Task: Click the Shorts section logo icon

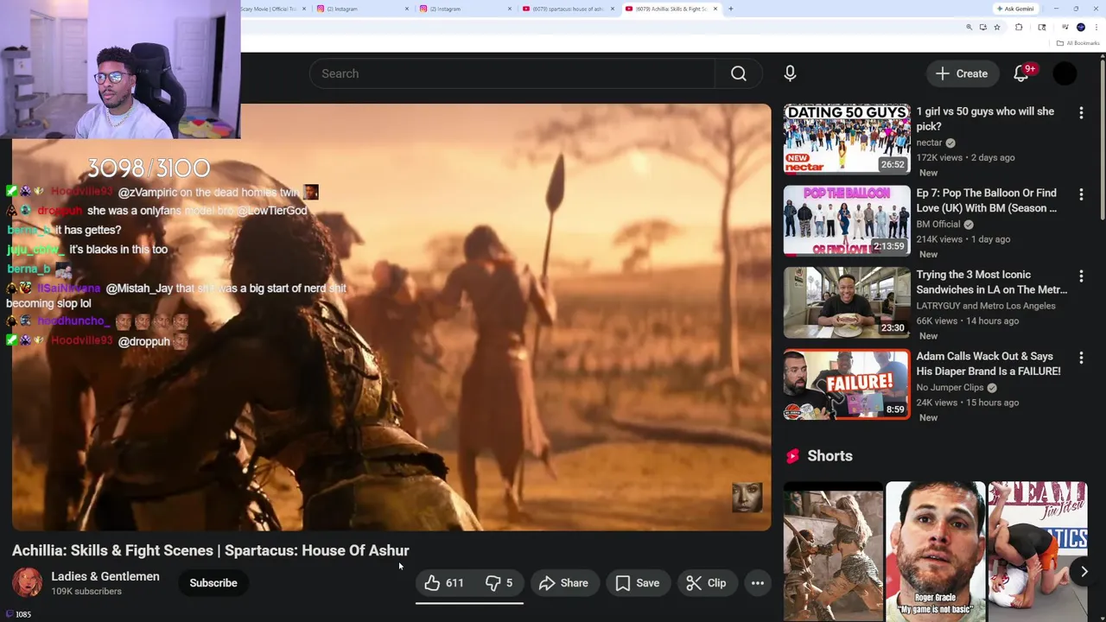Action: (x=792, y=456)
